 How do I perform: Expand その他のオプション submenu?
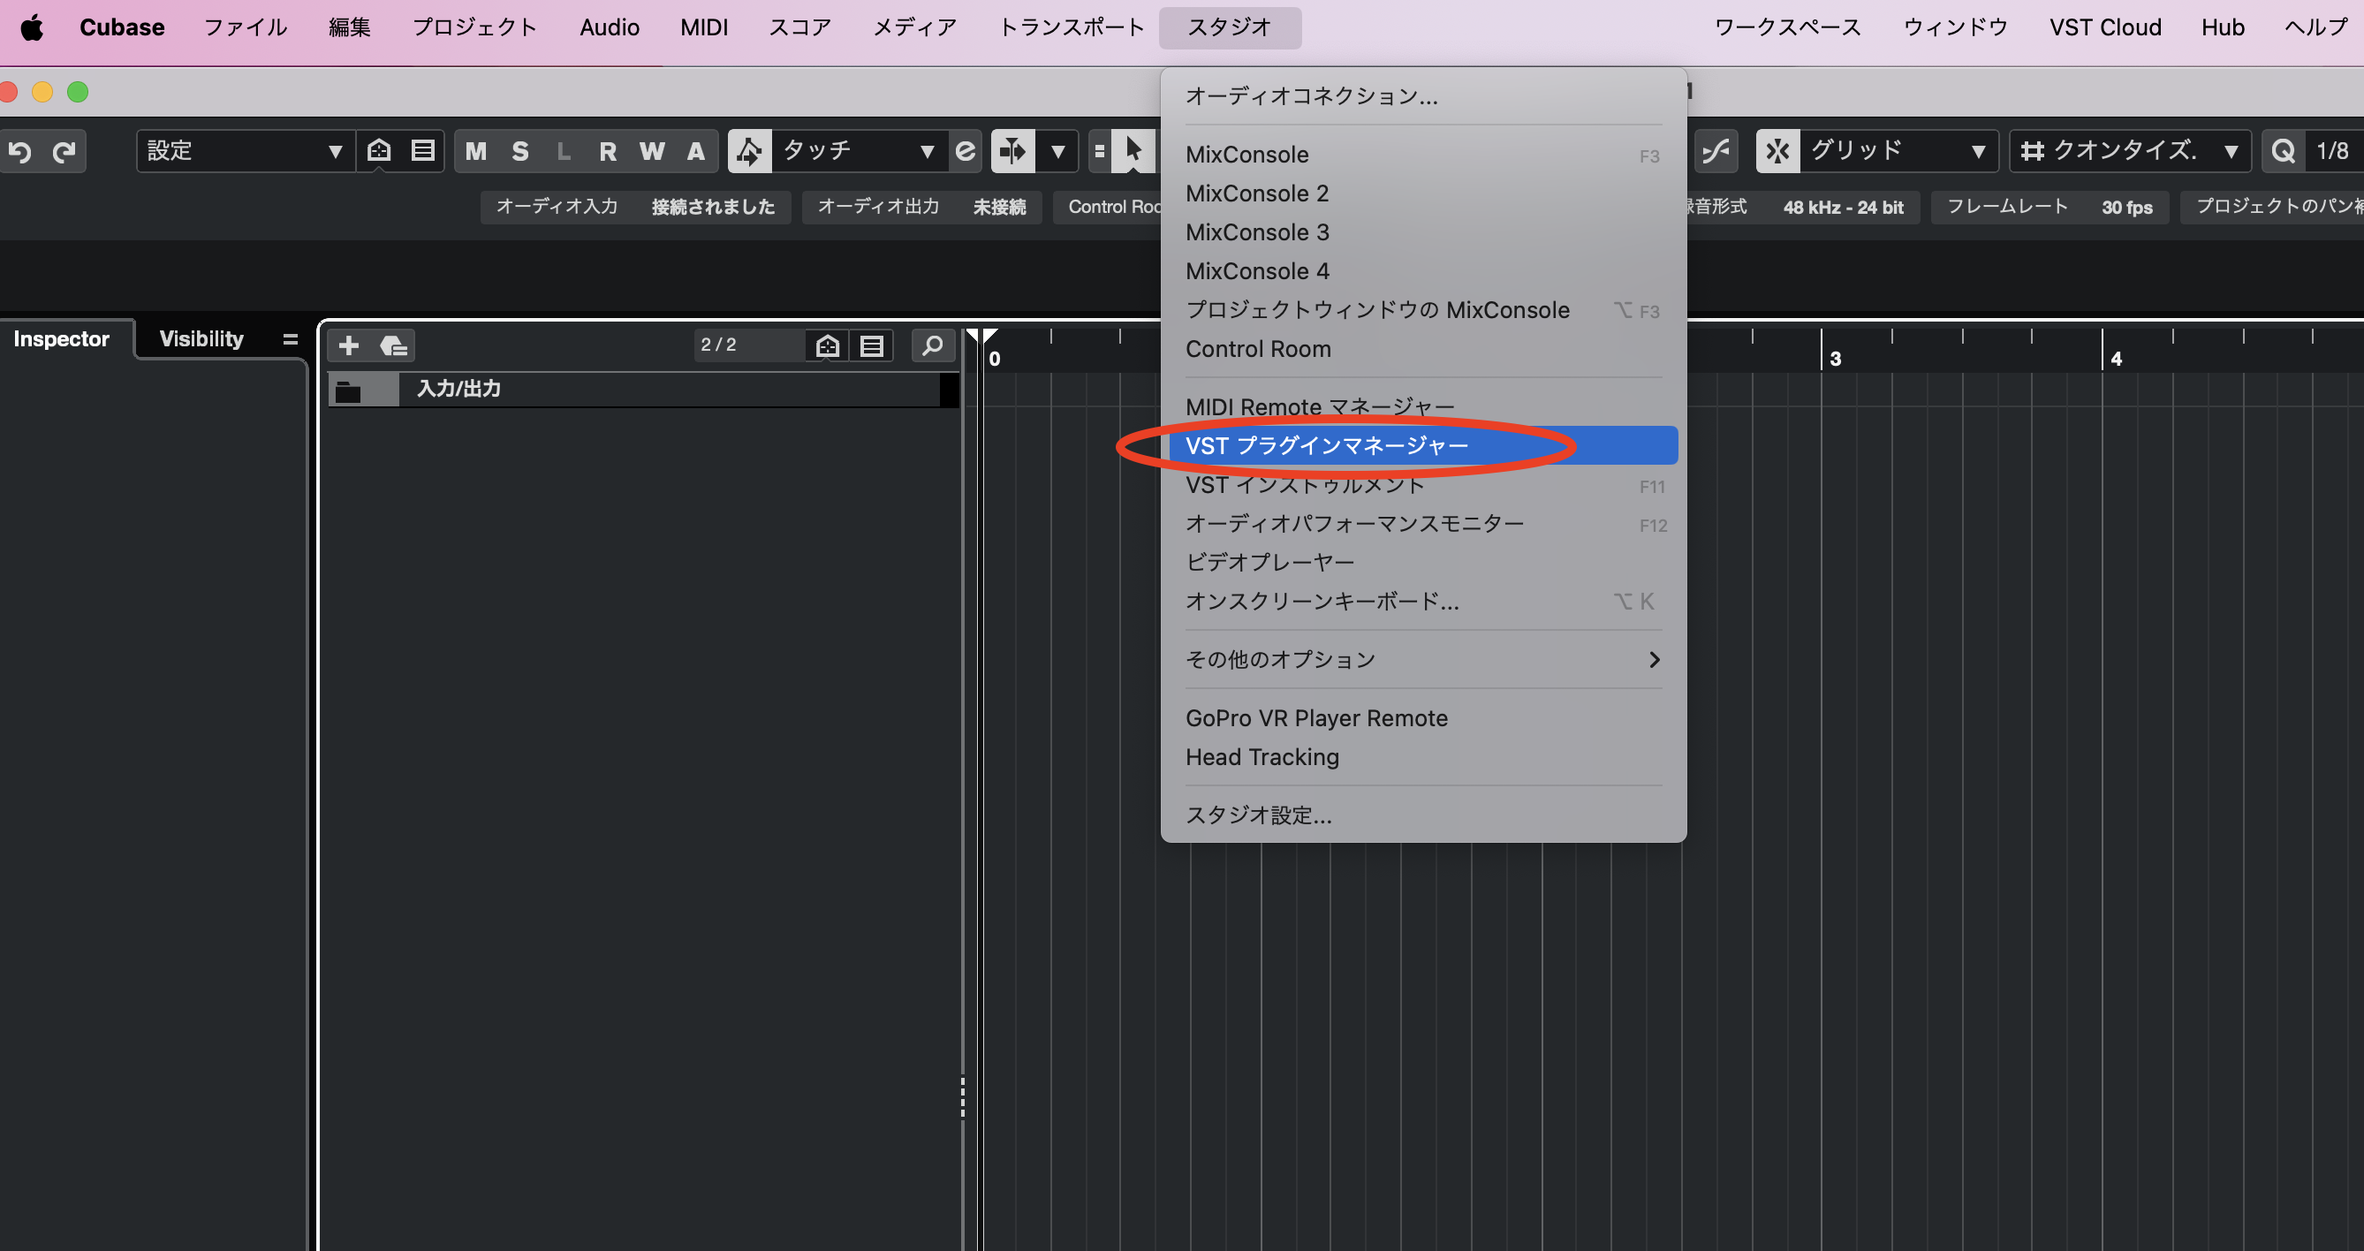(x=1422, y=659)
